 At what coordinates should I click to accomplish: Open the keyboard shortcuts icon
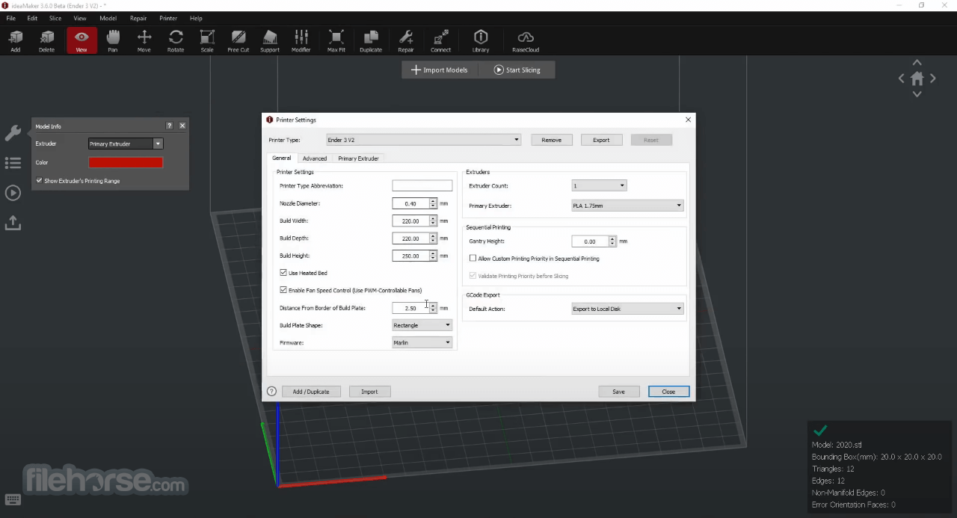(13, 499)
